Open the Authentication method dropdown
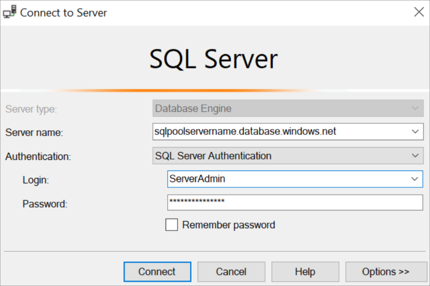The width and height of the screenshot is (430, 286). click(415, 155)
